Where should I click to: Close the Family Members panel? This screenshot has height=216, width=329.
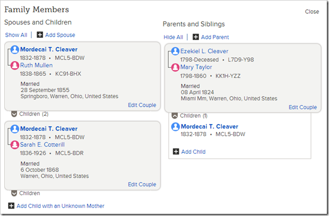[x=312, y=12]
